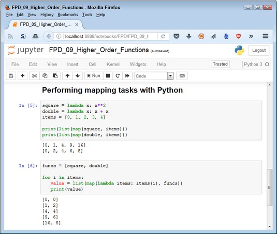Open Firefox Tools menu

[x=87, y=14]
